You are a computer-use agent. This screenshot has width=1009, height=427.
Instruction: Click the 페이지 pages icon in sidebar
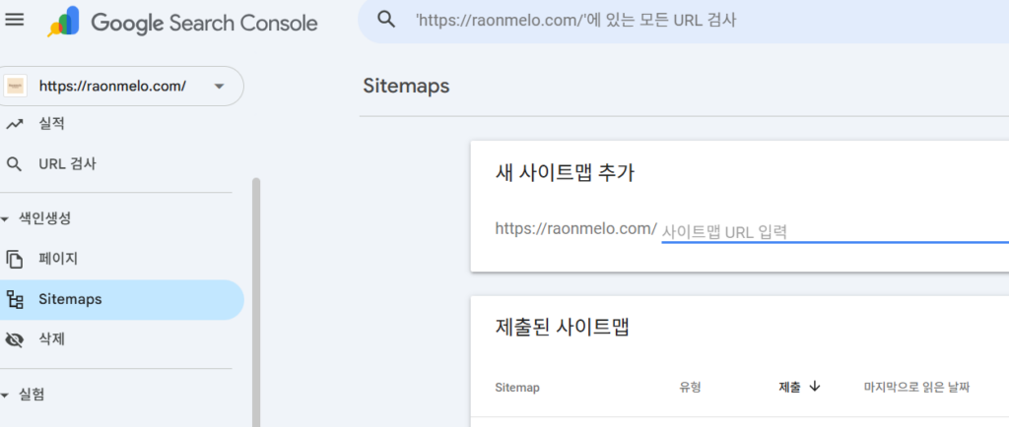pyautogui.click(x=14, y=259)
